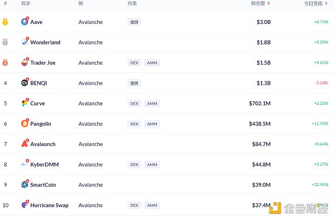Sort by locked value column arrow

point(269,3)
